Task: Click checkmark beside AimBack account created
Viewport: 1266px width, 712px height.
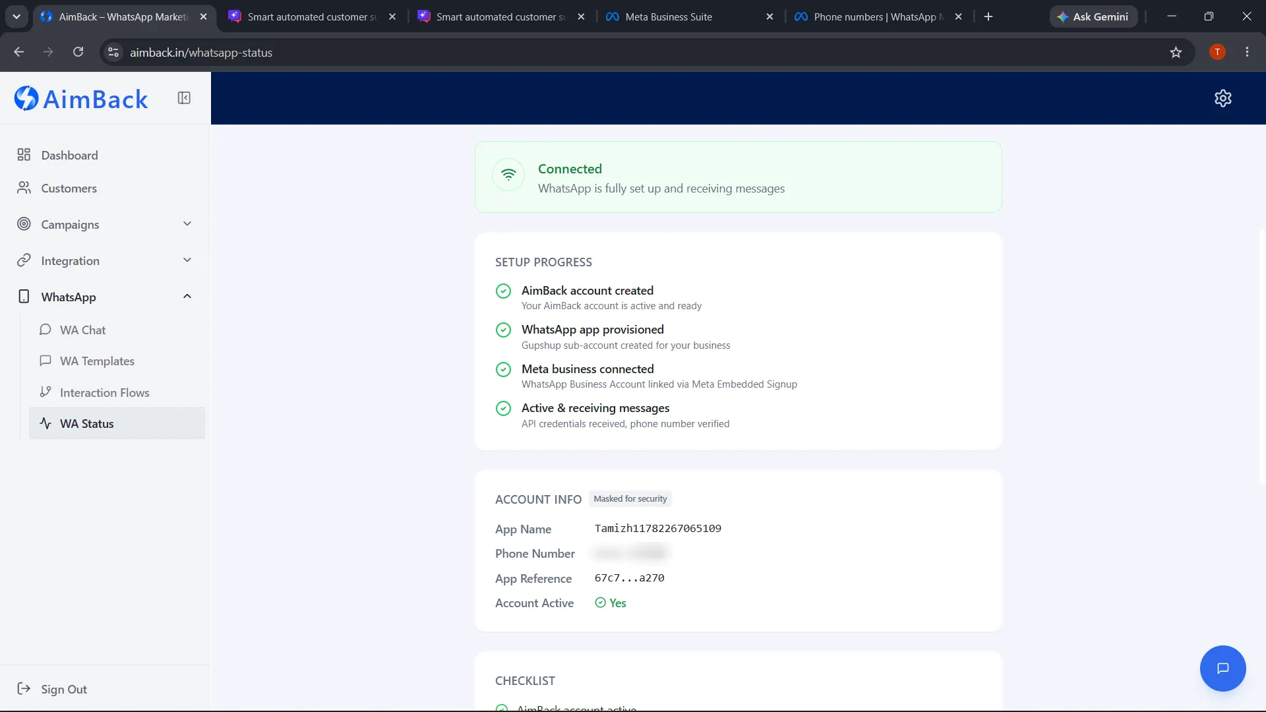Action: pyautogui.click(x=503, y=291)
